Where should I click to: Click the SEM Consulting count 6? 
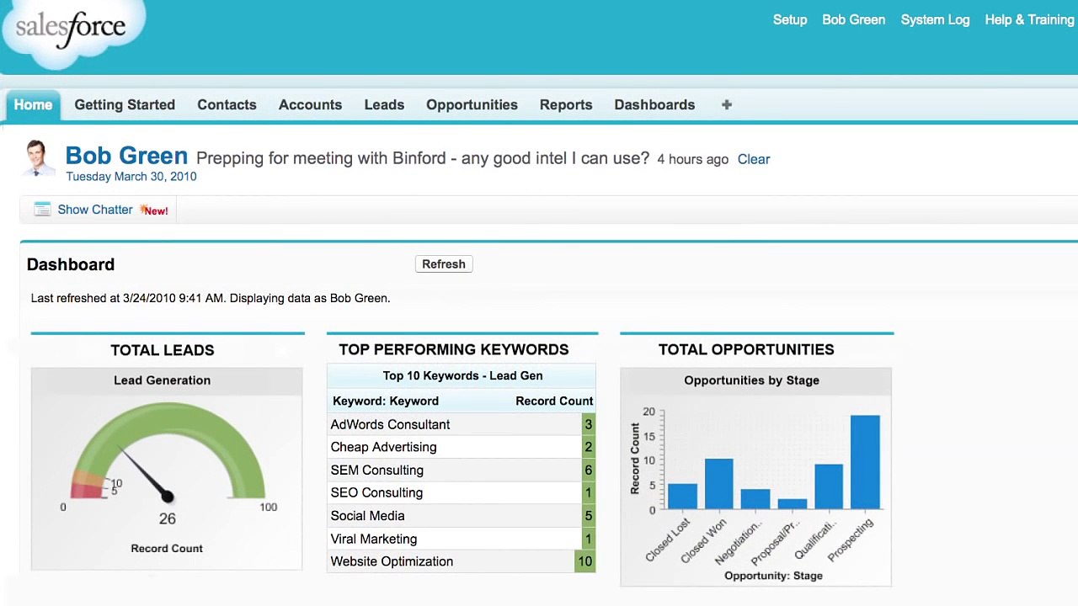(588, 470)
